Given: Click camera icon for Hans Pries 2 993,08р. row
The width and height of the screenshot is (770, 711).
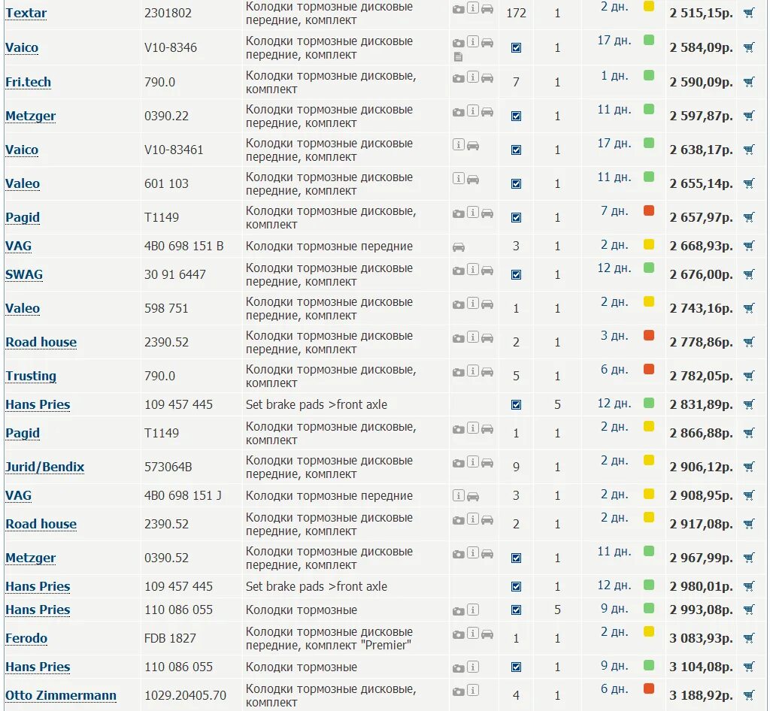Looking at the screenshot, I should click(458, 611).
